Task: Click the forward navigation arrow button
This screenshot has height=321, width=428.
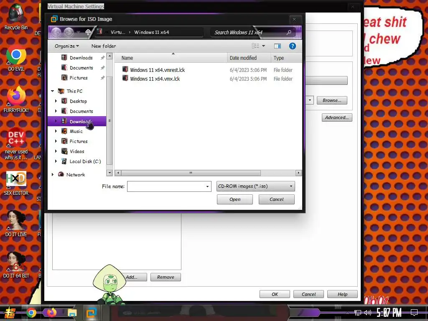Action: (x=69, y=33)
